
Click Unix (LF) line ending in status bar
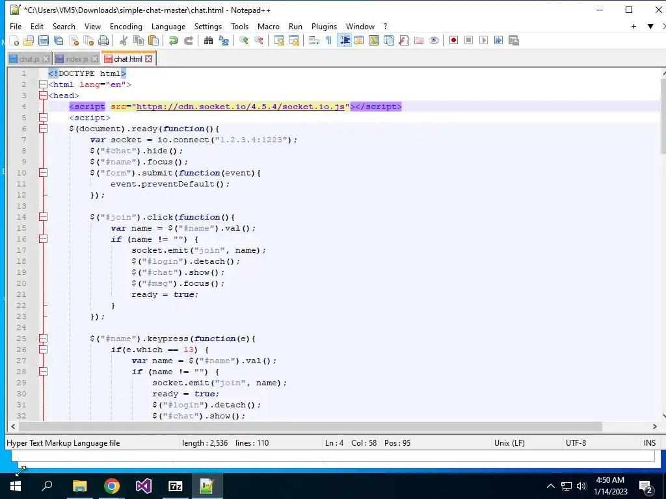(509, 443)
